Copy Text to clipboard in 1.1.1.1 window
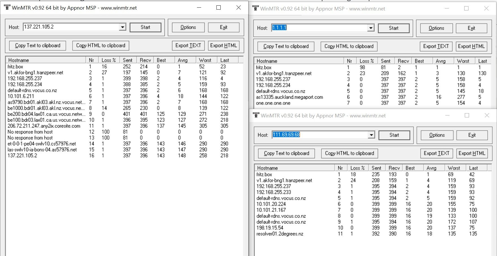The width and height of the screenshot is (497, 256). (x=286, y=47)
